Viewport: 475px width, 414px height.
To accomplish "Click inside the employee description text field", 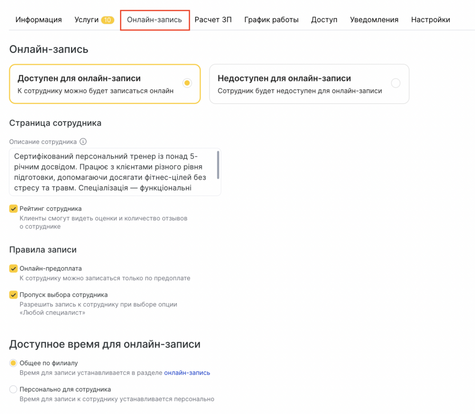I will coord(111,172).
